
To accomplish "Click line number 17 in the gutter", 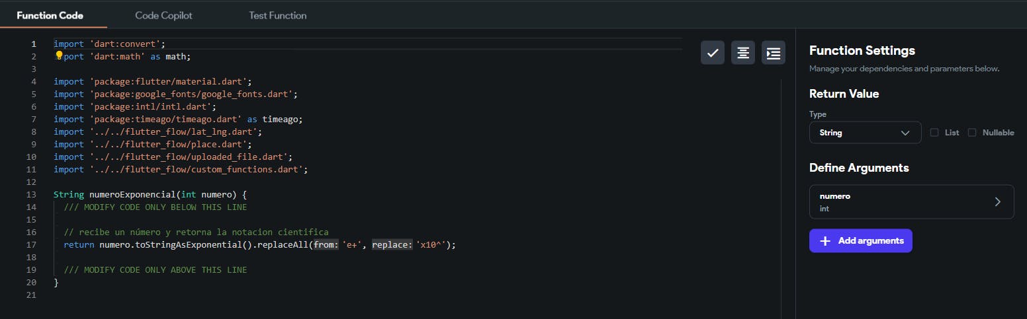I will (31, 245).
